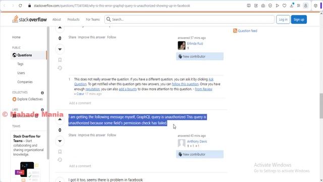Open the reputation link in comment
The width and height of the screenshot is (323, 182).
coord(92,89)
